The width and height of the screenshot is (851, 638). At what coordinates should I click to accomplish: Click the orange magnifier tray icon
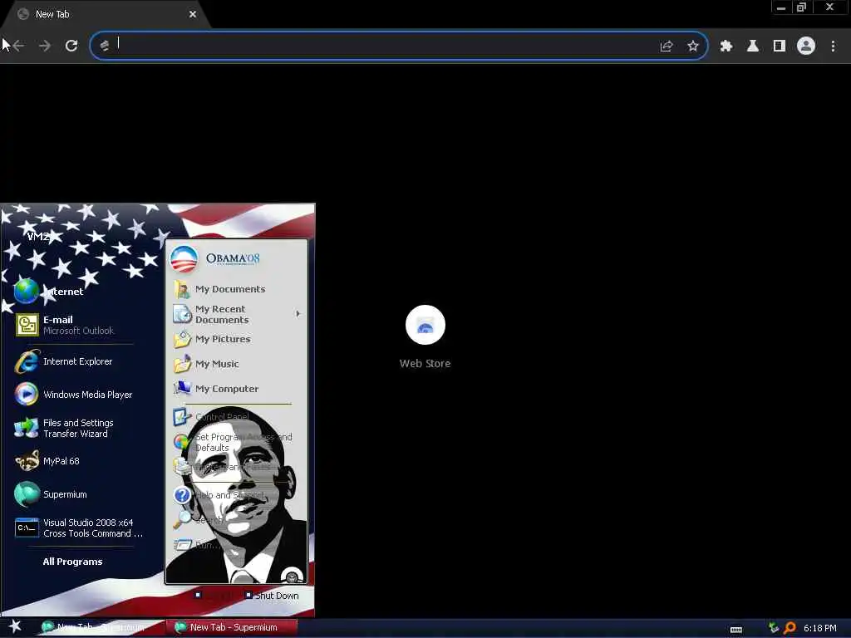pyautogui.click(x=790, y=628)
